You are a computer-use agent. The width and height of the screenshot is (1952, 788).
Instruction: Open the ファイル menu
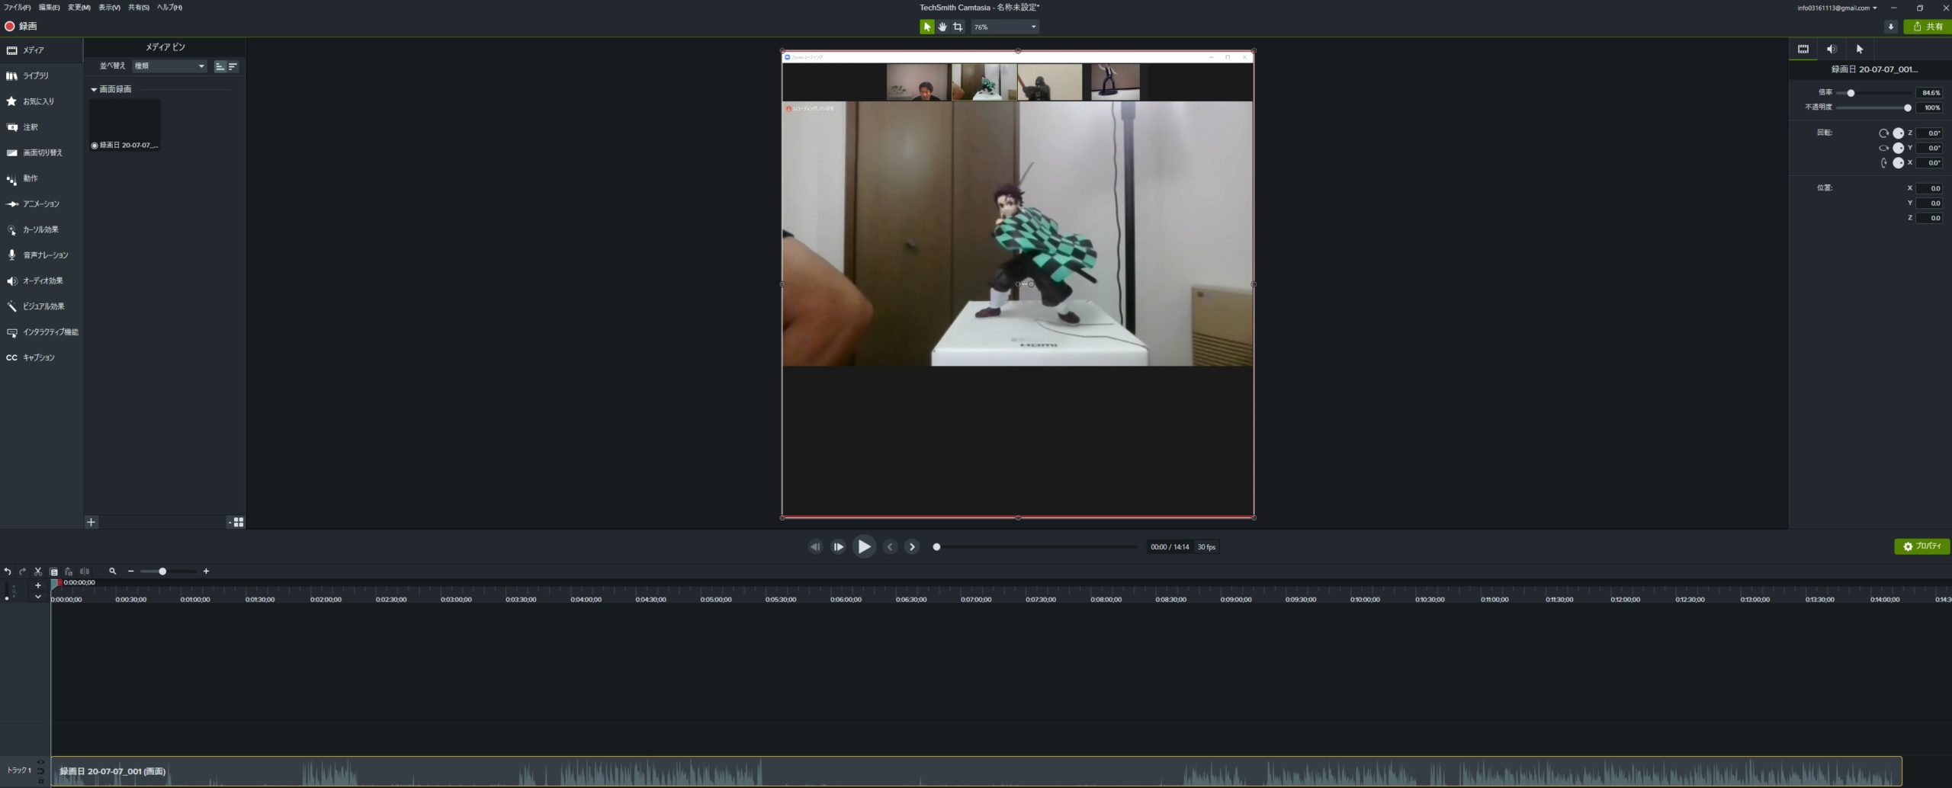coord(17,7)
